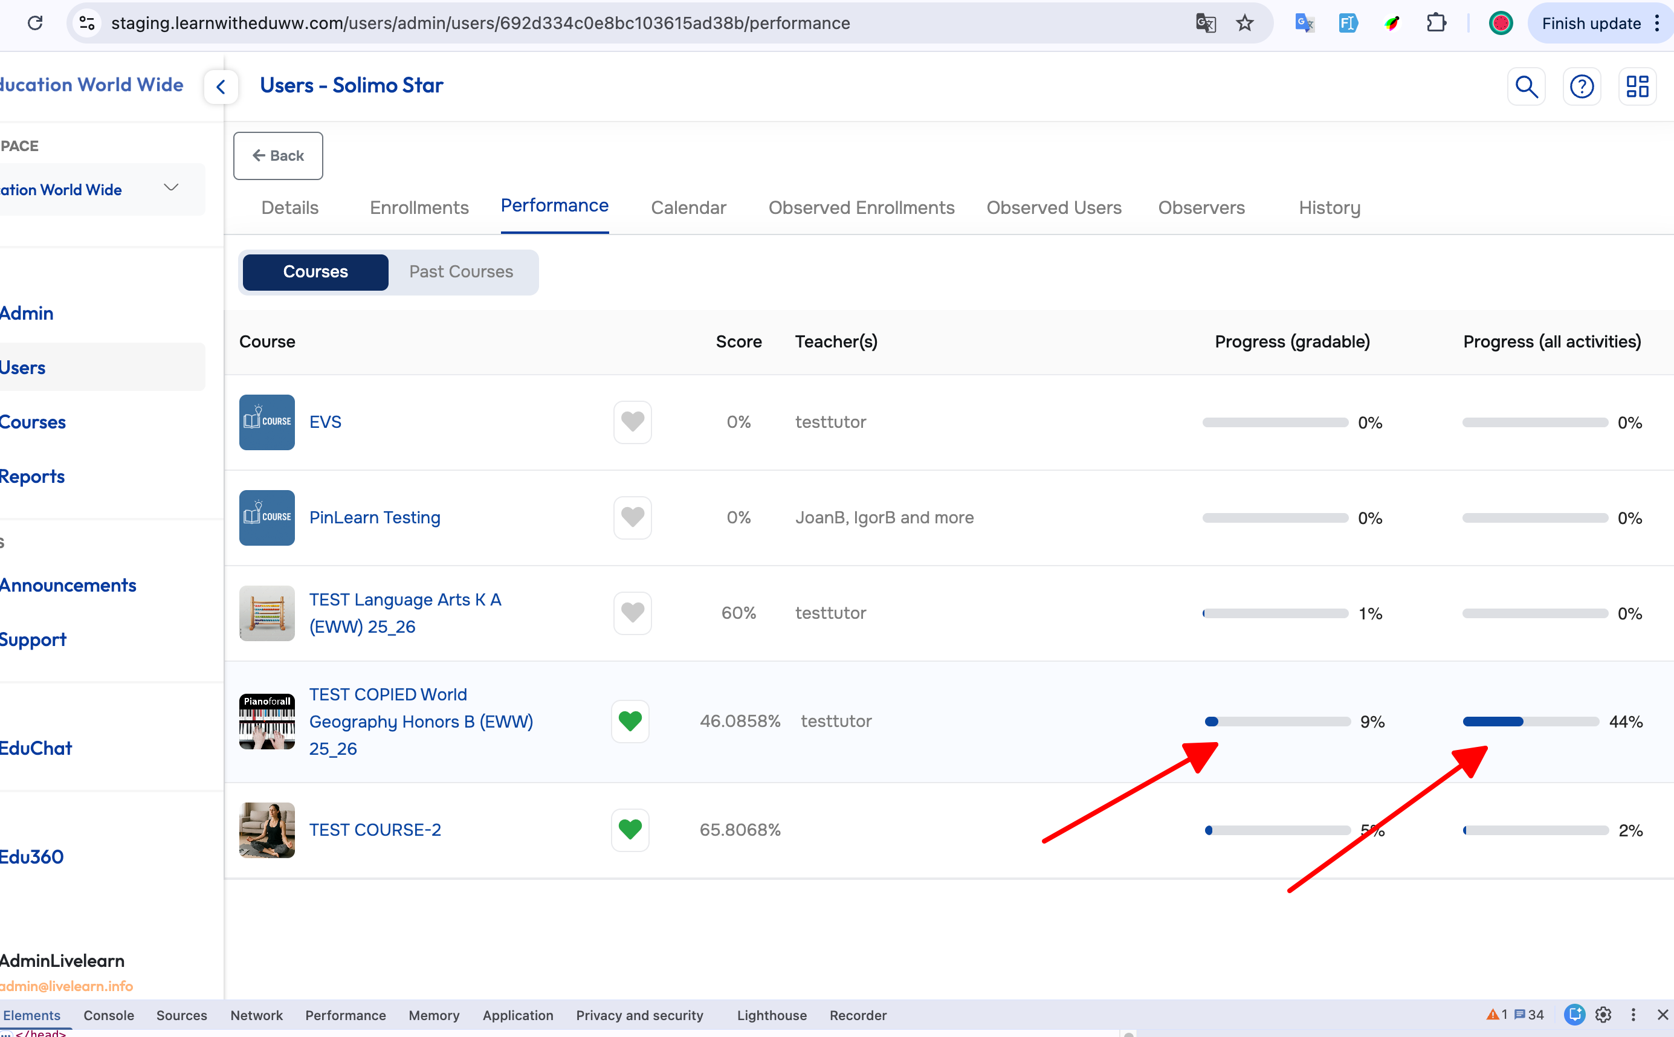Toggle favorite heart for EVS course

pos(632,422)
